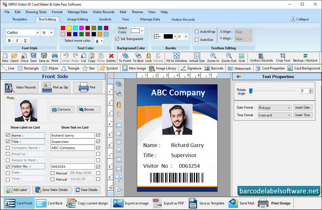
Task: Click the Richard Garry name field
Action: click(73, 135)
